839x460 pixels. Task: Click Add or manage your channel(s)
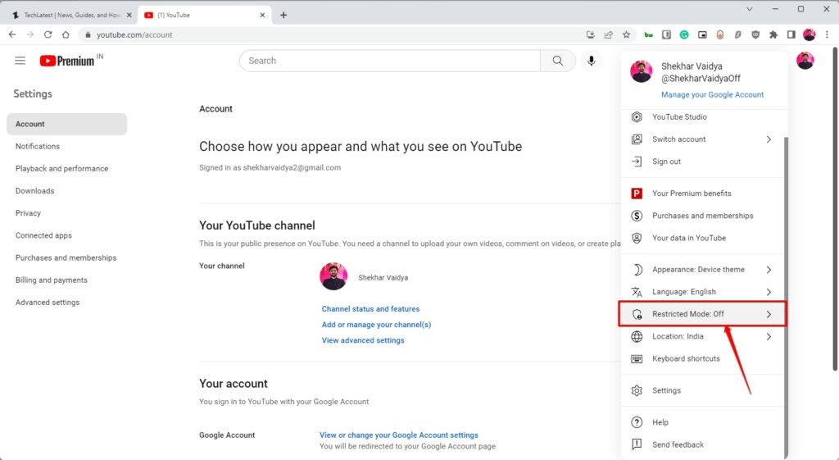tap(376, 325)
